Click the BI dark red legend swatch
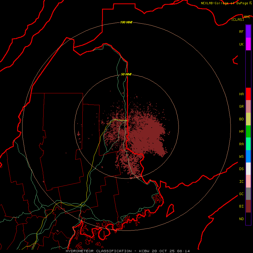 tap(248, 206)
